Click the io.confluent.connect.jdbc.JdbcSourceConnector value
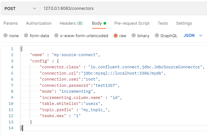This screenshot has width=207, height=135. tap(145, 67)
